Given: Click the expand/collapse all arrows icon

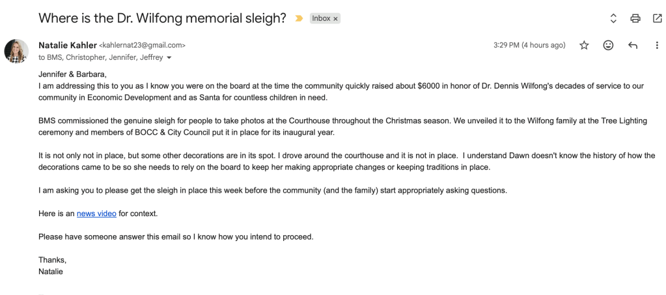Looking at the screenshot, I should pyautogui.click(x=613, y=19).
